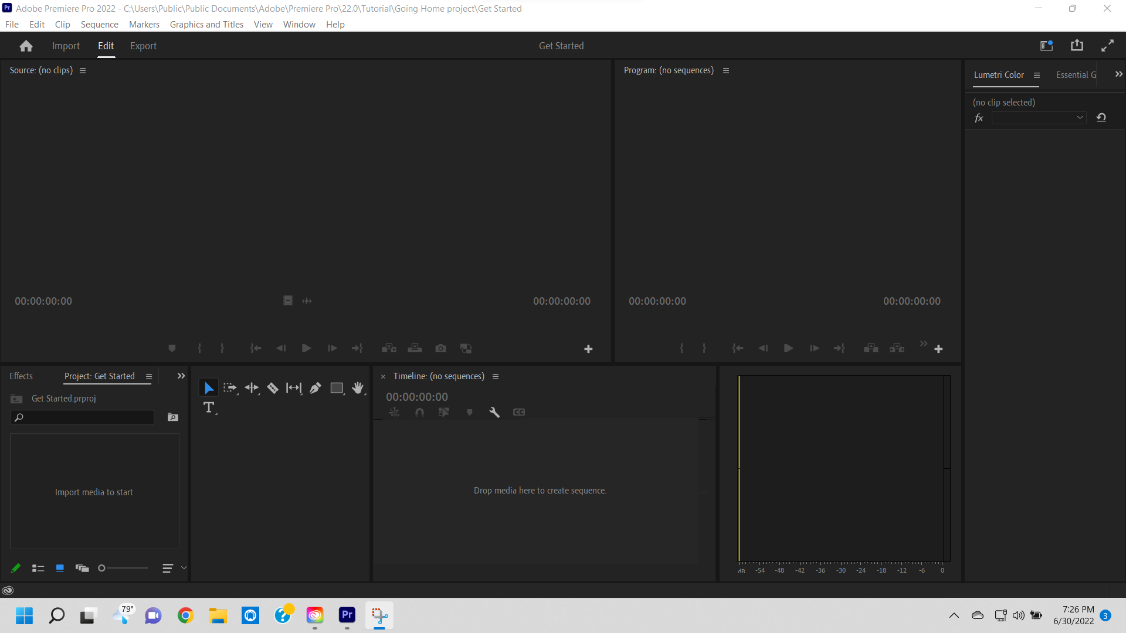The height and width of the screenshot is (633, 1126).
Task: Open Quick Export from the top bar
Action: (x=1077, y=45)
